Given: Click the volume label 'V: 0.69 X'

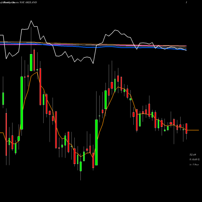Looking at the screenshot, I should tap(194, 160).
